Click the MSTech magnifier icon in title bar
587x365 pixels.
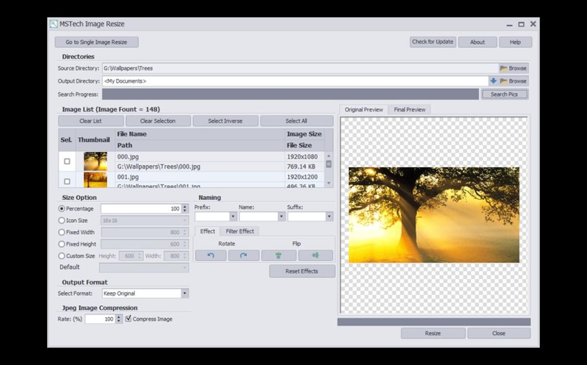pyautogui.click(x=53, y=23)
